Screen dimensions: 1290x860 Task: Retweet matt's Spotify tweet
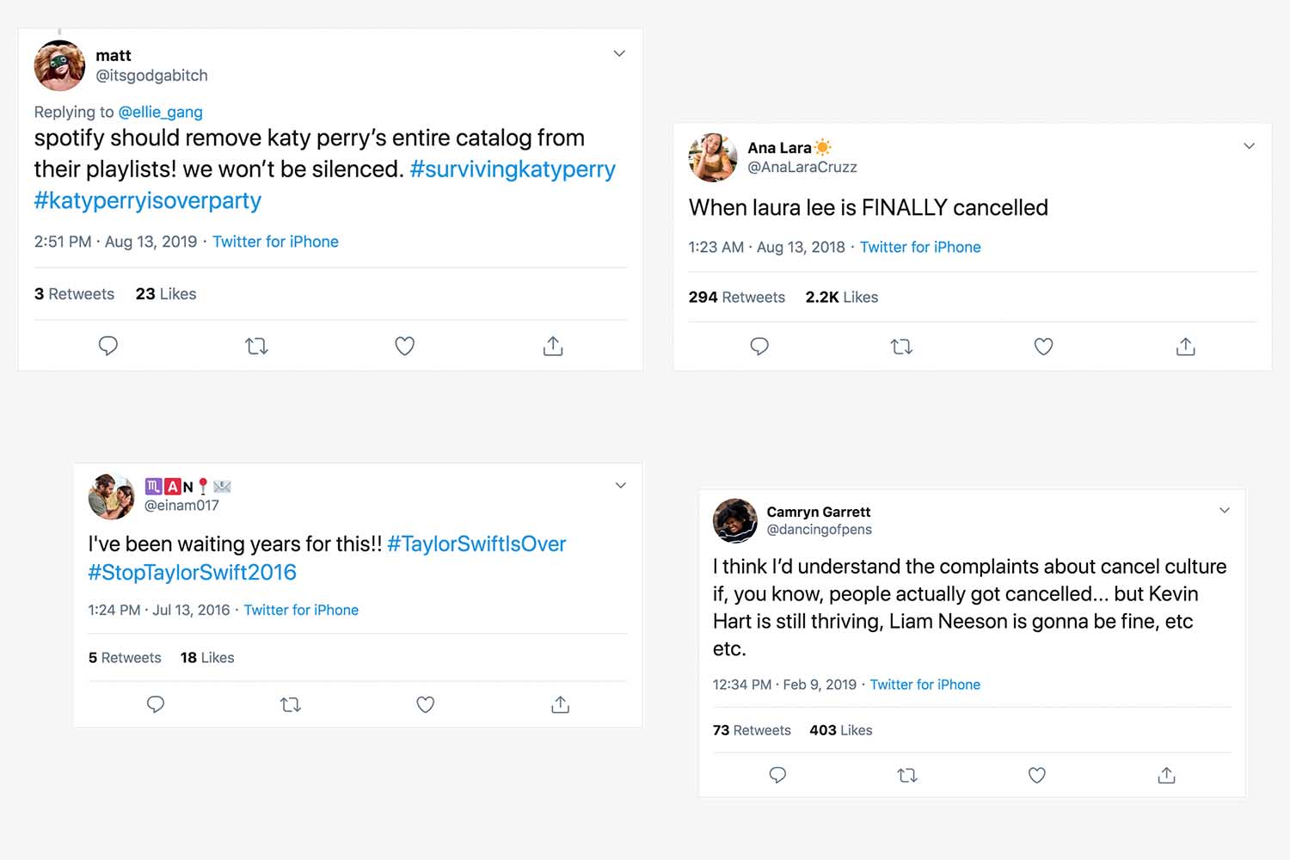(256, 347)
